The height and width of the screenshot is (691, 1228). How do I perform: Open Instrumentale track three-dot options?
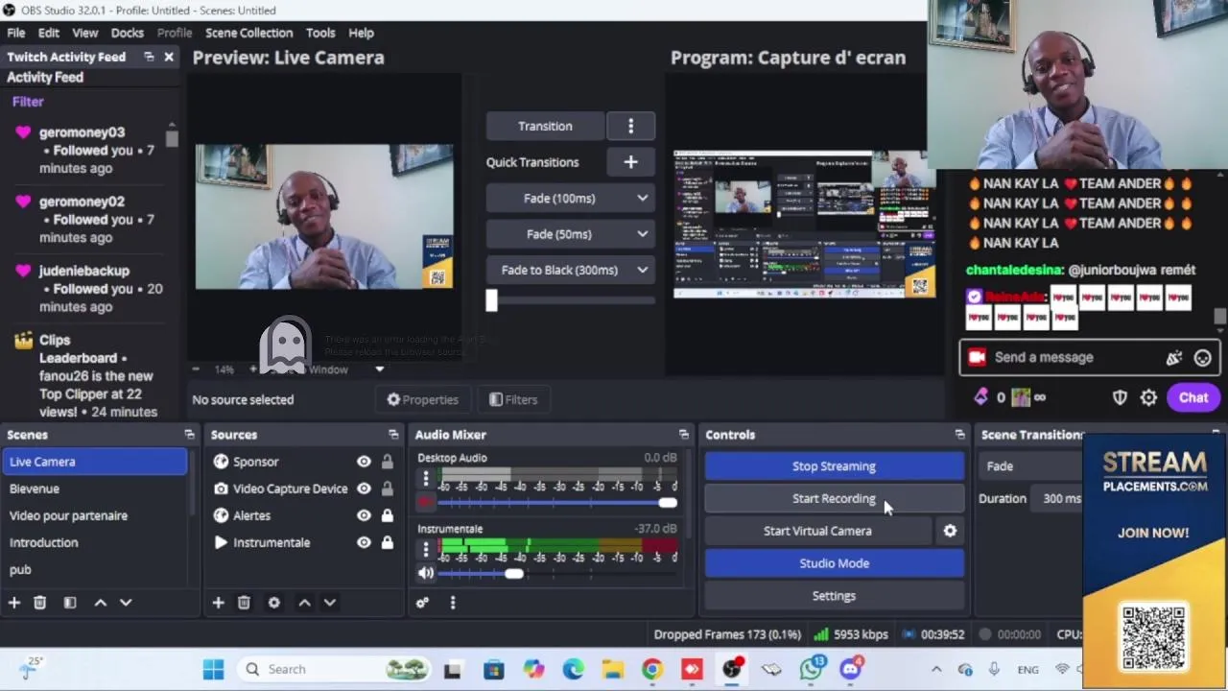[x=426, y=549]
